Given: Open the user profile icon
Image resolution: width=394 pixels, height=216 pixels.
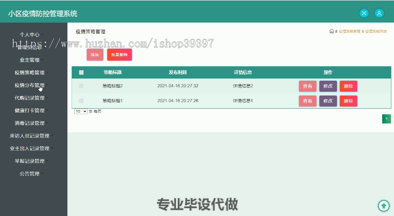Looking at the screenshot, I should pos(379,13).
